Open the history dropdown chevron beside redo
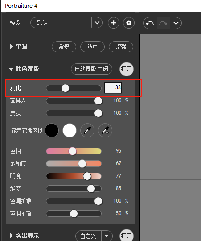 [x=176, y=23]
